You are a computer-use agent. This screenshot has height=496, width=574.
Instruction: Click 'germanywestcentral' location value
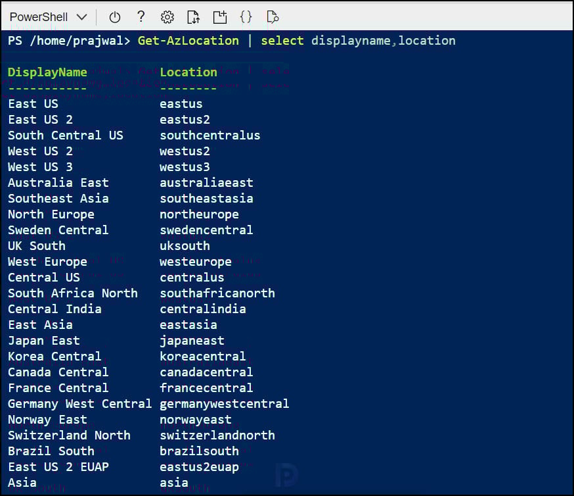224,404
